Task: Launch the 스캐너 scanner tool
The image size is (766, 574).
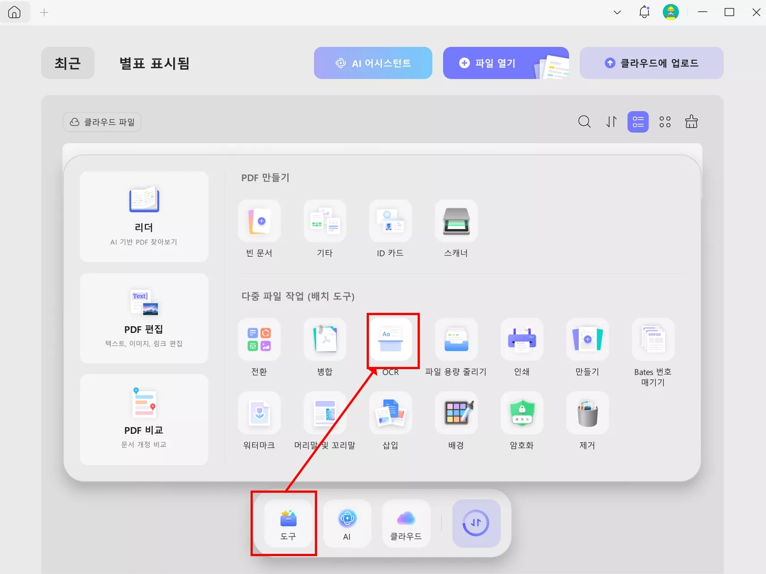Action: (x=455, y=222)
